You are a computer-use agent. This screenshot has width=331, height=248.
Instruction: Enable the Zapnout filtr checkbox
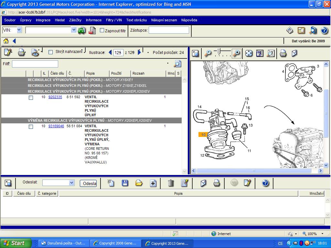pos(102,30)
